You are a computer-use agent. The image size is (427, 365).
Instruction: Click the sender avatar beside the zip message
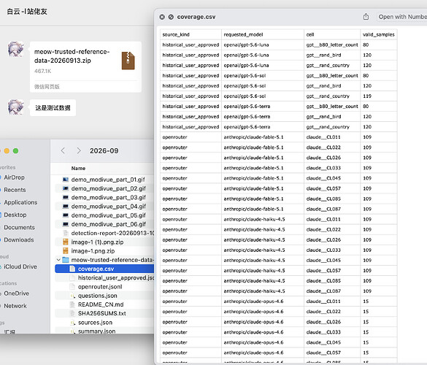(16, 49)
